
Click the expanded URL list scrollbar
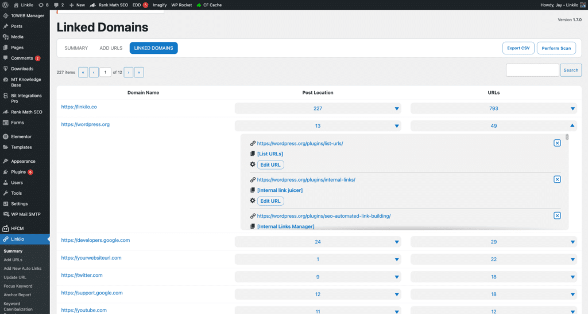click(x=567, y=137)
